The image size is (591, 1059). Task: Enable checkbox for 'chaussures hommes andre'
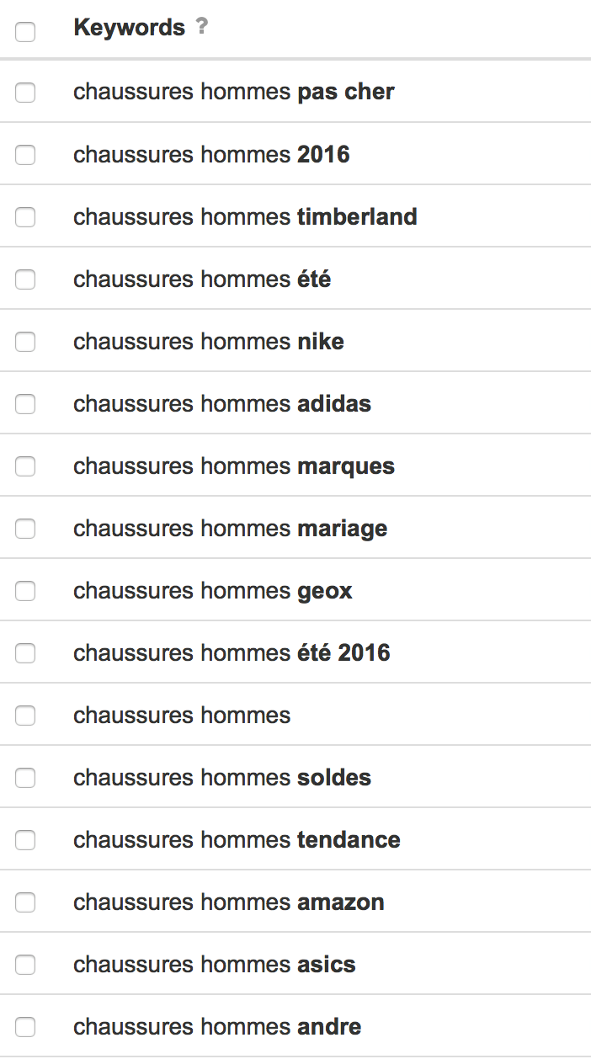click(25, 1027)
